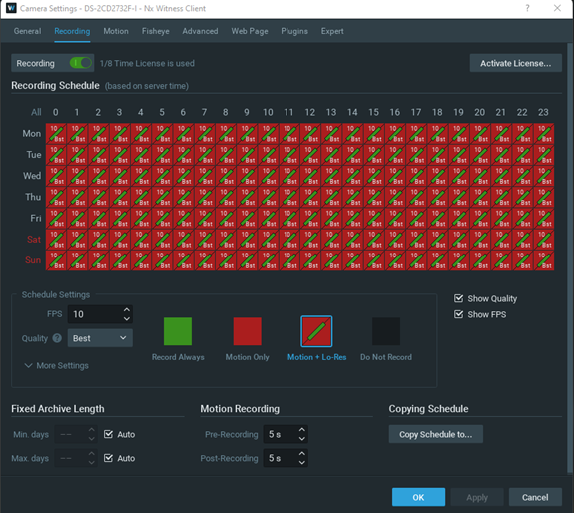Click the Cancel button
The image size is (574, 513).
coord(535,497)
